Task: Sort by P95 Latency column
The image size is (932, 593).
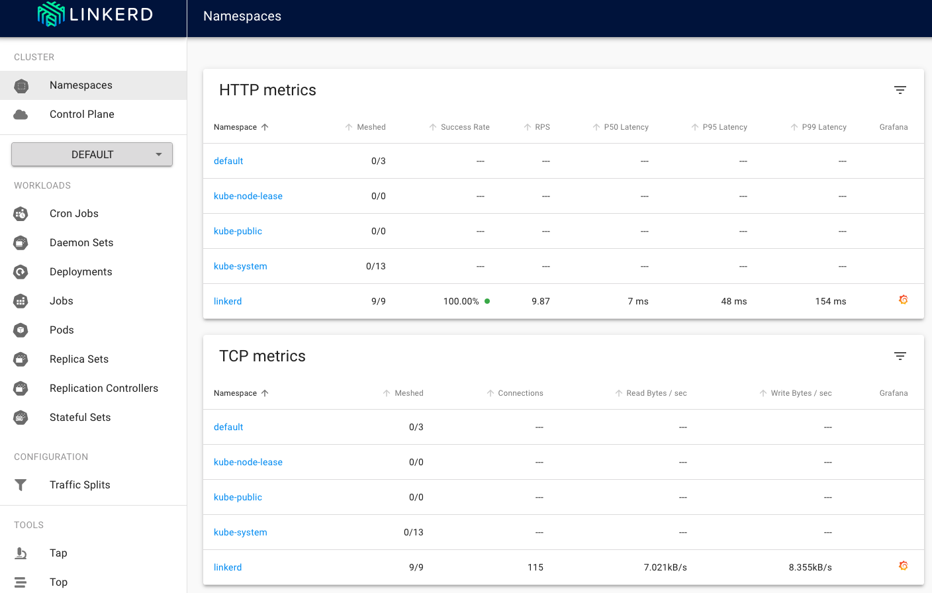Action: (719, 127)
